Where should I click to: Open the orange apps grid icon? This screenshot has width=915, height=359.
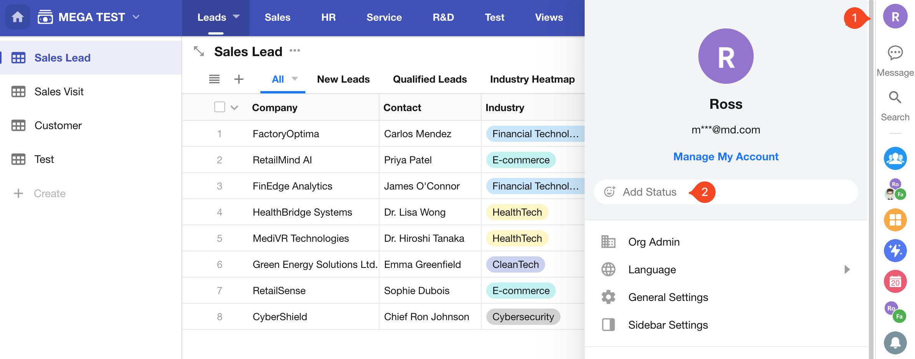pos(895,220)
